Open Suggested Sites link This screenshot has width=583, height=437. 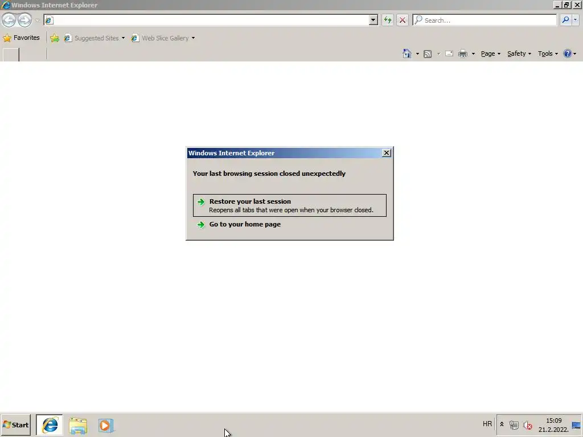[x=92, y=38]
